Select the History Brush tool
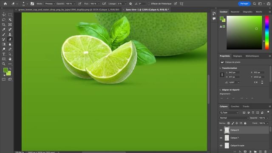This screenshot has height=153, width=272. coord(4,40)
